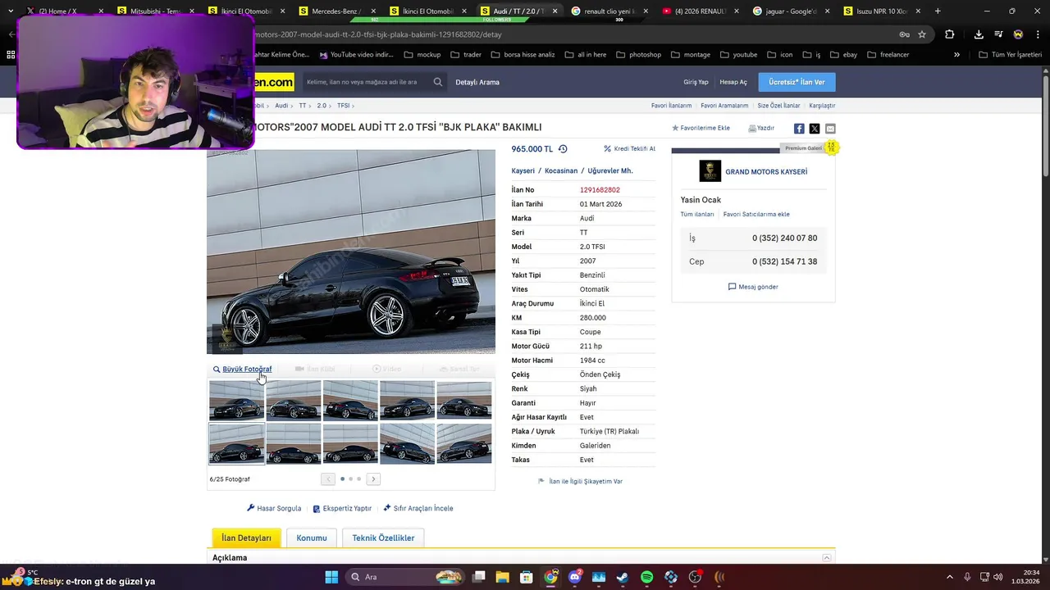
Task: Open the Microsoft Store taskbar icon
Action: 527,577
